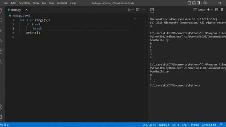Click the Python terminal profile label

click(200, 10)
